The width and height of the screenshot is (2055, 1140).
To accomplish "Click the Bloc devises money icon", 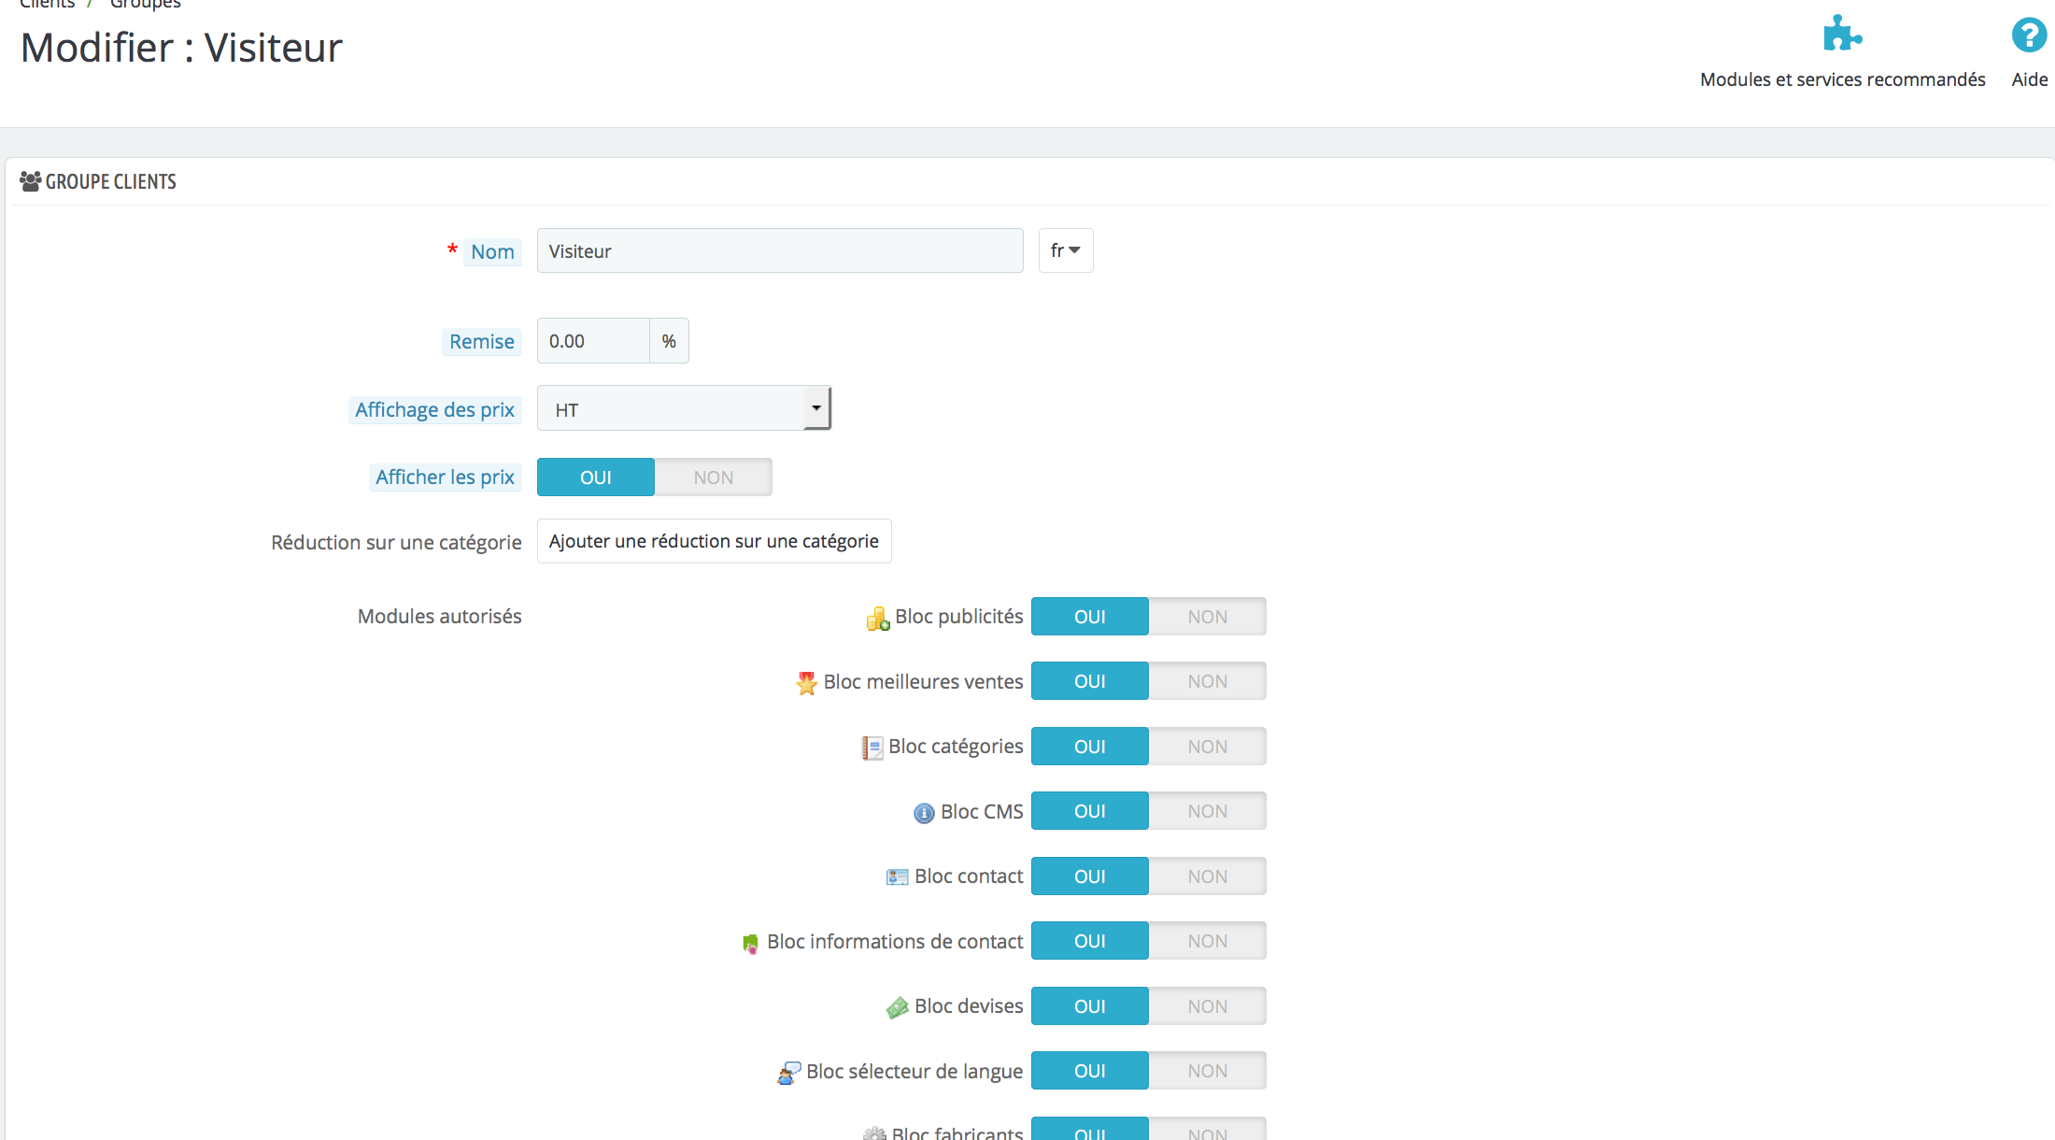I will 897,1007.
